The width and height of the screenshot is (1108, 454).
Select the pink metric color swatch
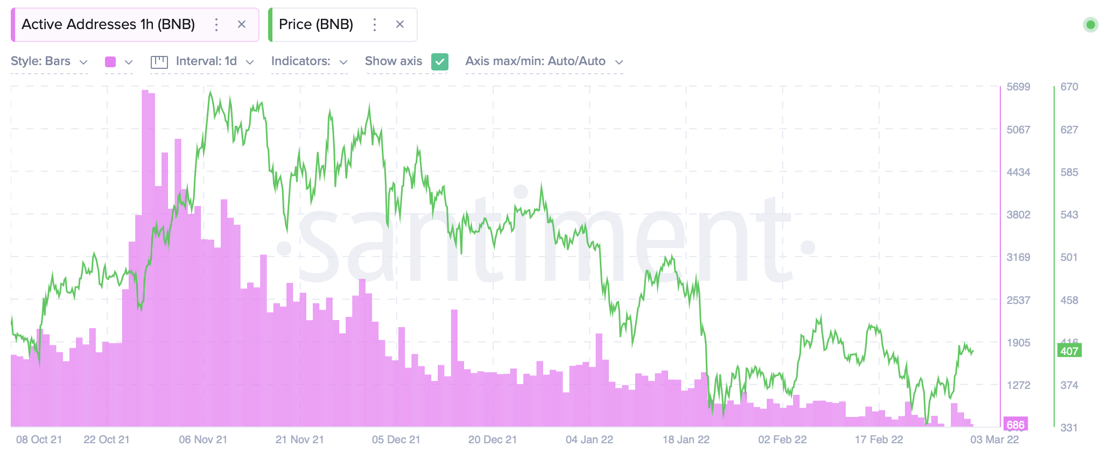point(111,61)
